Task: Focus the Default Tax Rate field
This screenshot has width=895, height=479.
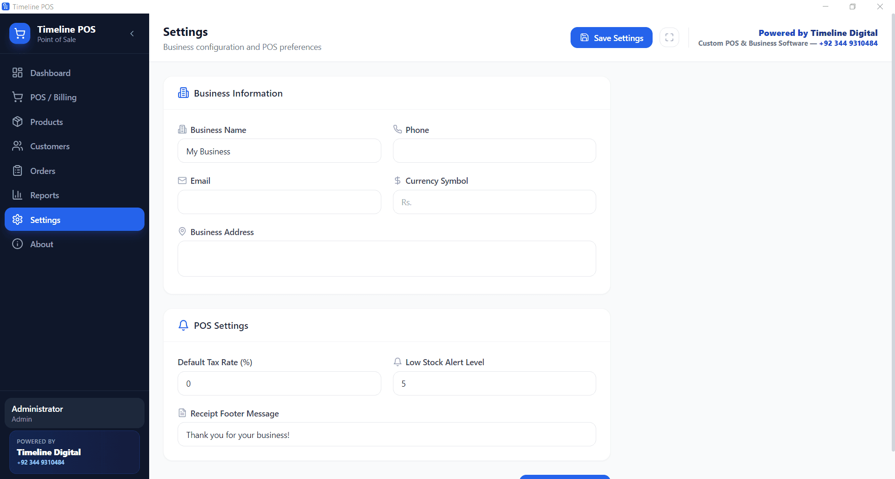Action: coord(279,383)
